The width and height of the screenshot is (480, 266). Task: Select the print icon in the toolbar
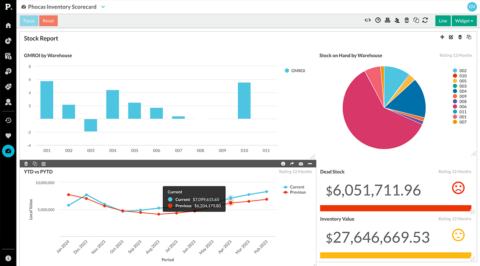click(388, 20)
